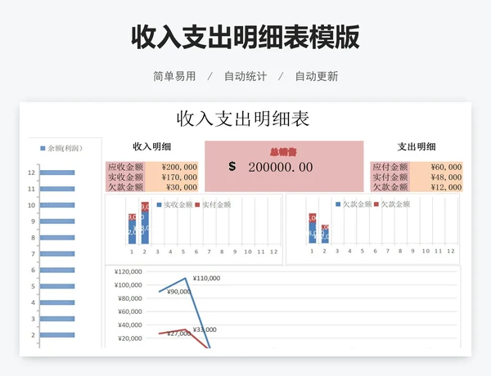Click the ¥90,000 data label on blue line
The image size is (491, 376).
pos(178,292)
